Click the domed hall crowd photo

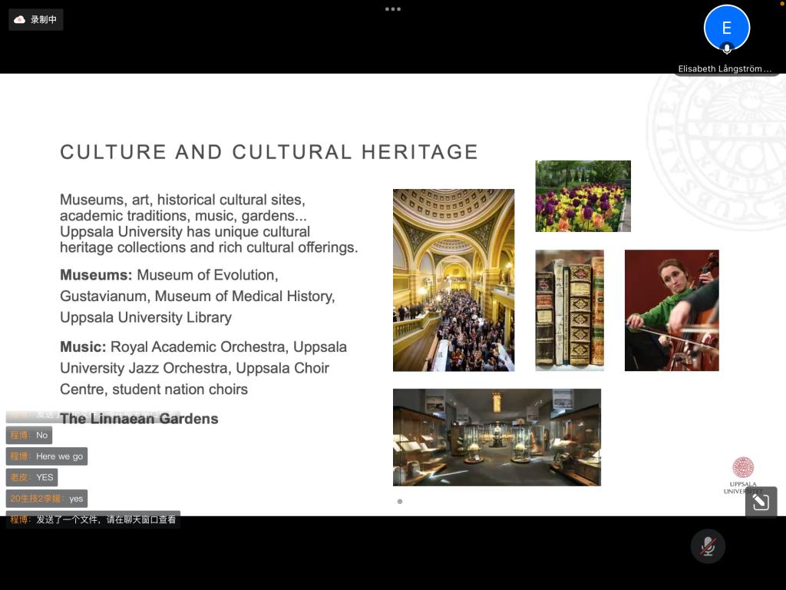click(454, 280)
